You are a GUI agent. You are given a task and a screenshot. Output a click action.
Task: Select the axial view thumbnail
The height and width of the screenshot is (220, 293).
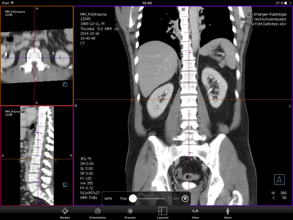tap(37, 56)
